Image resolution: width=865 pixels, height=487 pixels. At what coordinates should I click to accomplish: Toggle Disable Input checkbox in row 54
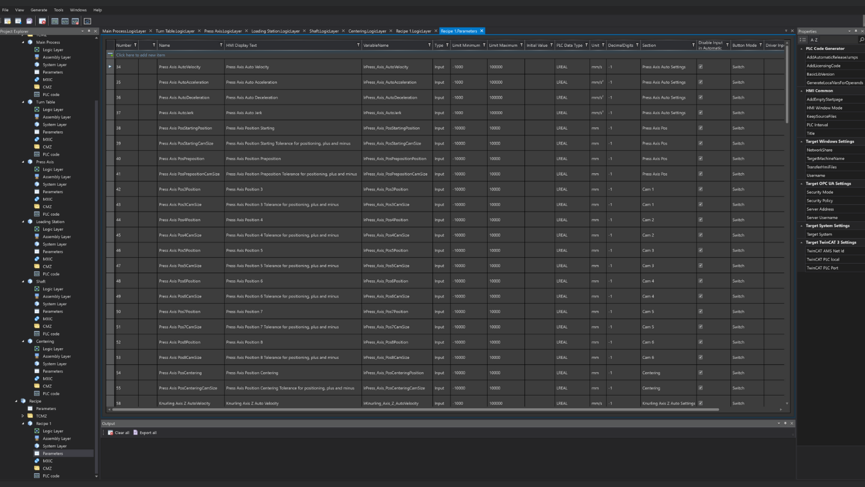pyautogui.click(x=700, y=372)
